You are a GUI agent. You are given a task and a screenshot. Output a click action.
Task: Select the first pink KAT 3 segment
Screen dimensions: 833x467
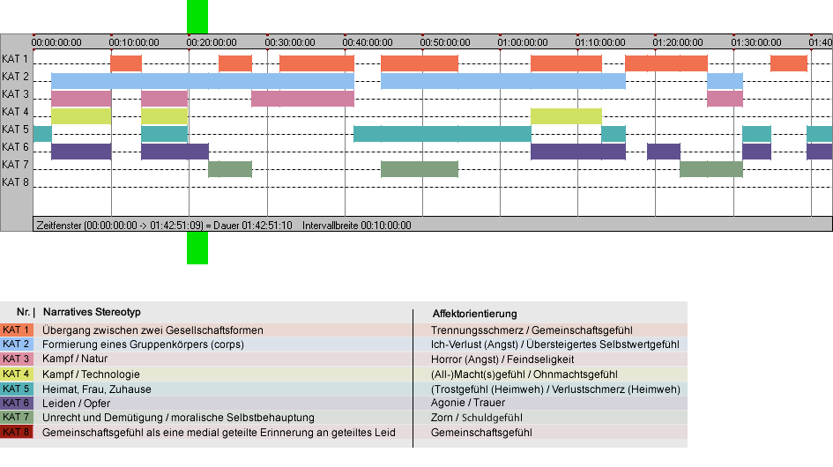pos(81,99)
